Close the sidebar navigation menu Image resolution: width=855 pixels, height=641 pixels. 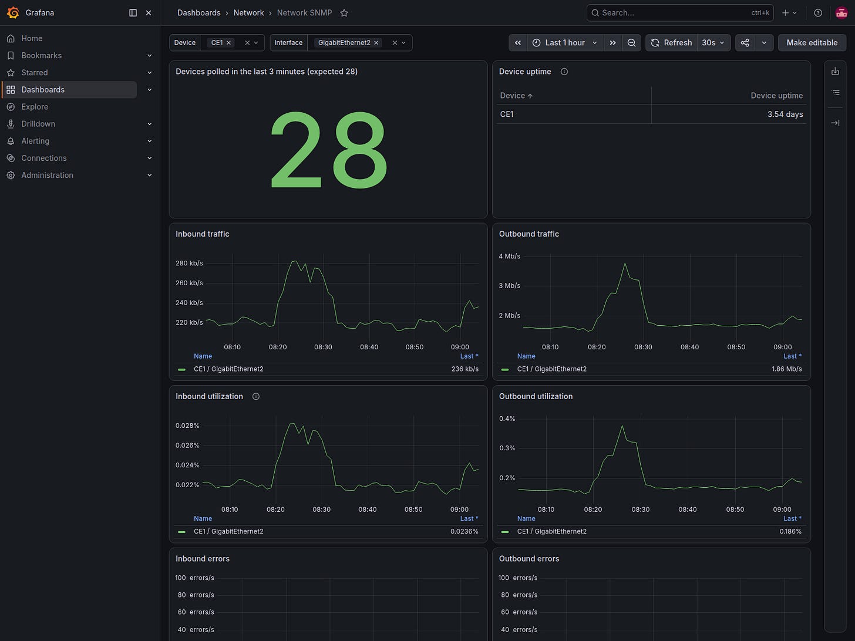pyautogui.click(x=149, y=12)
